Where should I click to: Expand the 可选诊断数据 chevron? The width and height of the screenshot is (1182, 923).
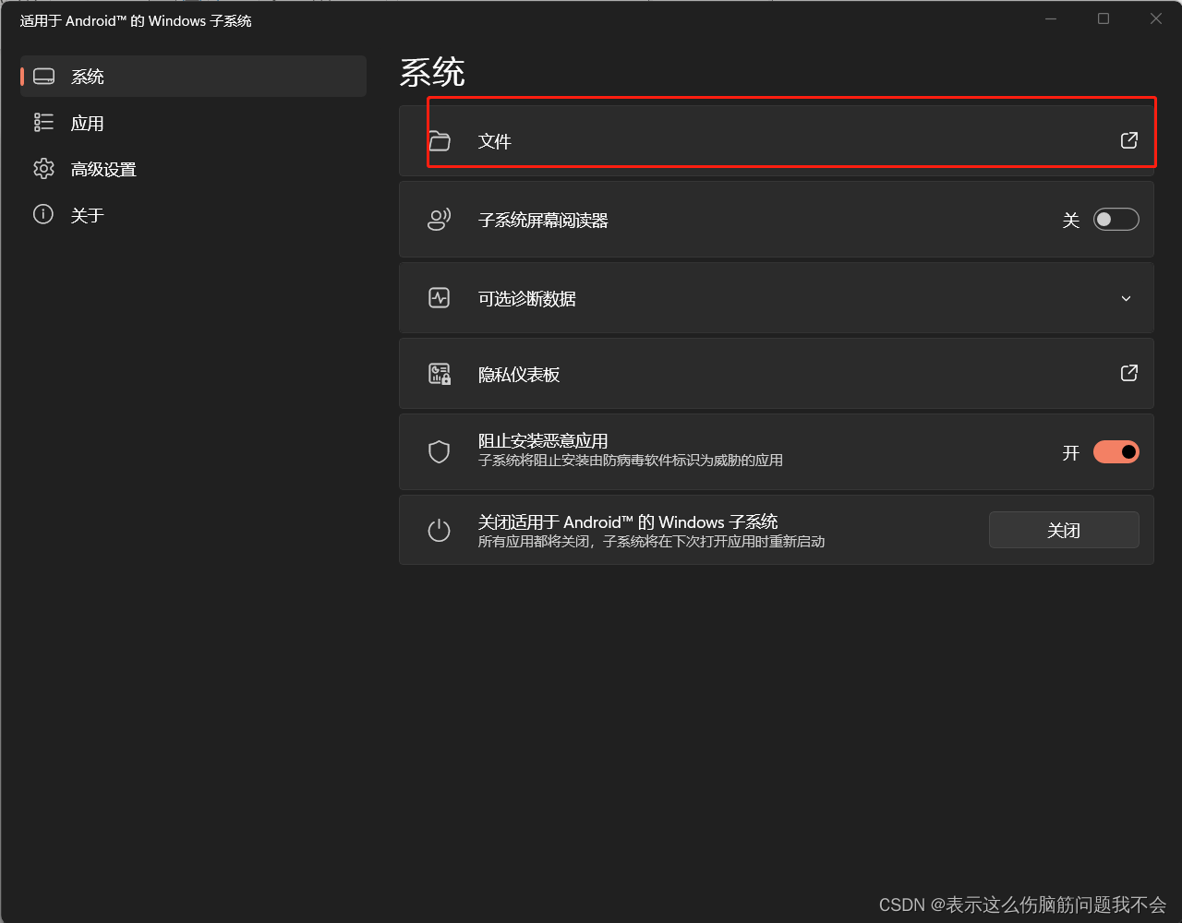coord(1126,298)
